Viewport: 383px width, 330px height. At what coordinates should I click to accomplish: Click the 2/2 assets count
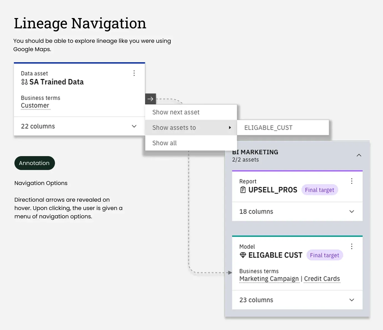click(246, 160)
